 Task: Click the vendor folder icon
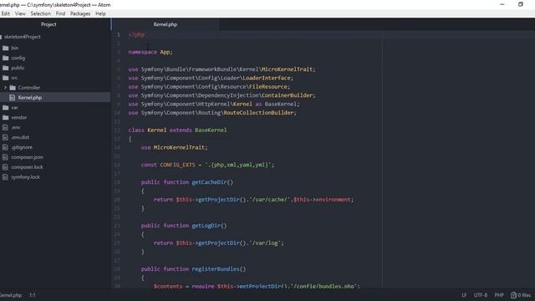6,117
